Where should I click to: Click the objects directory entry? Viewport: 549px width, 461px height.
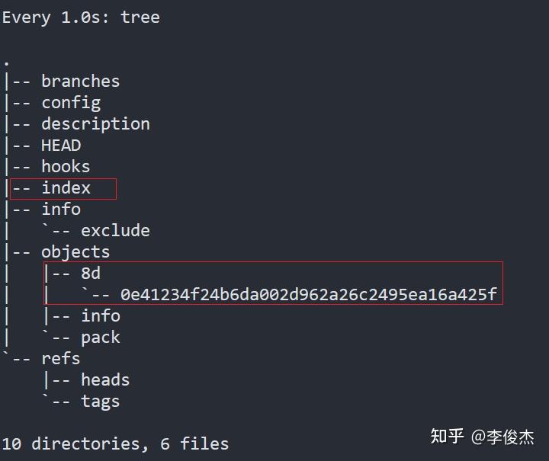point(75,252)
